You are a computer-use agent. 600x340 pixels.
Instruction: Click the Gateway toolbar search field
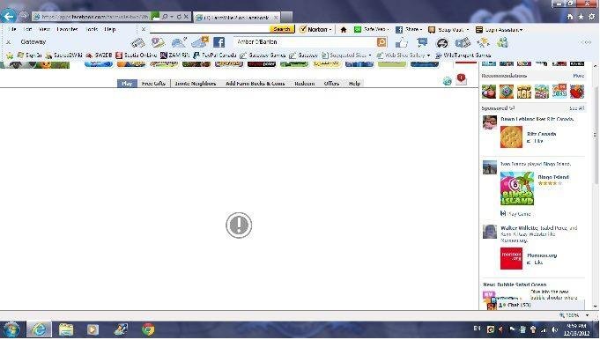coord(306,42)
